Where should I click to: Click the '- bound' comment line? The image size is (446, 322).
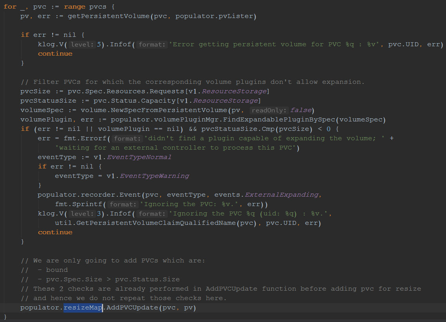coord(44,270)
